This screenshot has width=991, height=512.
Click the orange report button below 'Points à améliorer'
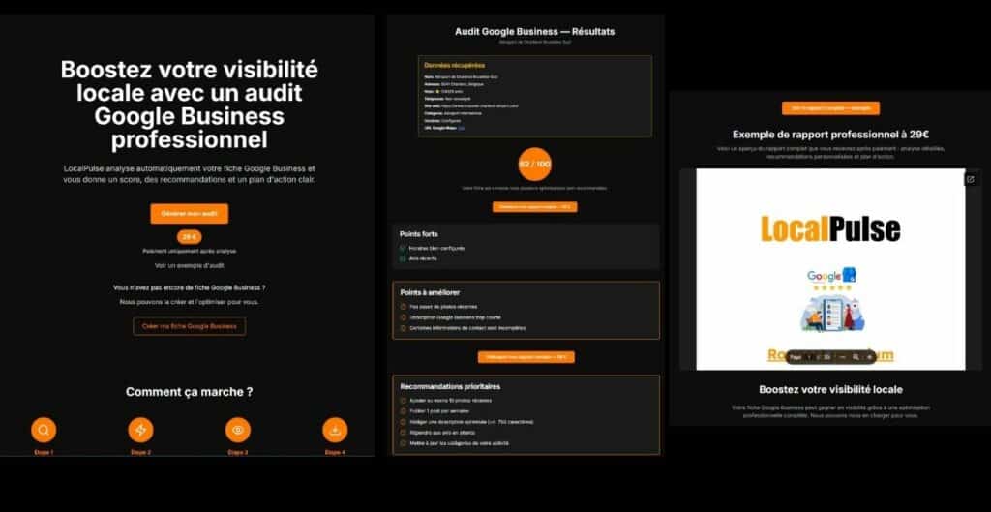pyautogui.click(x=527, y=357)
